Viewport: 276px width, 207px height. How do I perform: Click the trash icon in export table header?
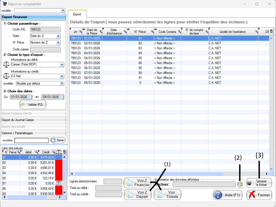[x=271, y=32]
